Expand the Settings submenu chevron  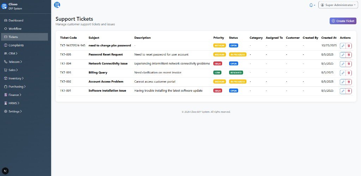click(21, 111)
